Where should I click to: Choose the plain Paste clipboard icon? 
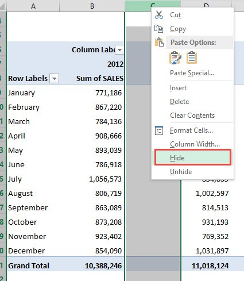tap(192, 57)
